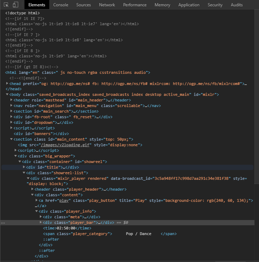Expand the section main_search node

point(11,111)
